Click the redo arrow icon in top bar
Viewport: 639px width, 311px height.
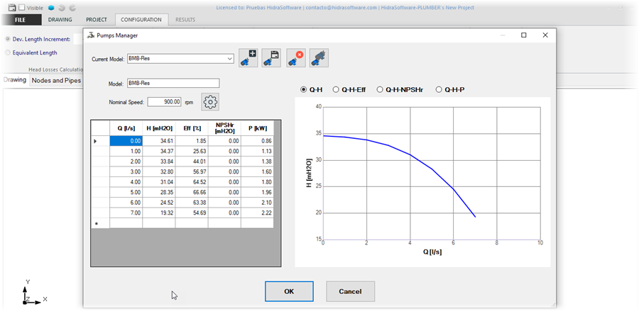click(x=72, y=8)
